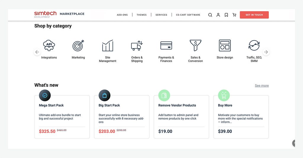Screen dimensions: 303x158
Task: Open the Site Management chart icon
Action: click(107, 46)
